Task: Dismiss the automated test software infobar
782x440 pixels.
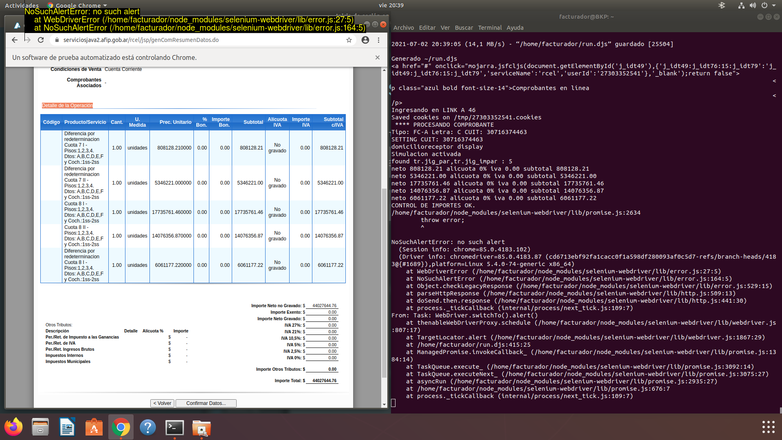Action: [x=378, y=57]
